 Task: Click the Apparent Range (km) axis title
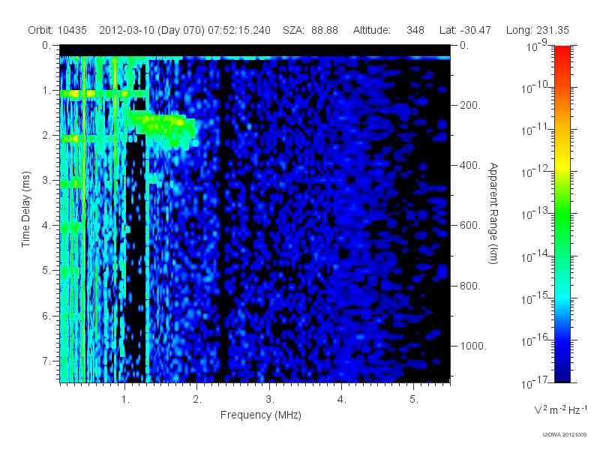[493, 213]
